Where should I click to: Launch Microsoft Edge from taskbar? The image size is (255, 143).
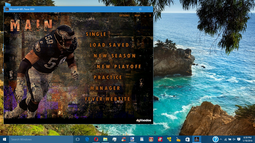87,139
